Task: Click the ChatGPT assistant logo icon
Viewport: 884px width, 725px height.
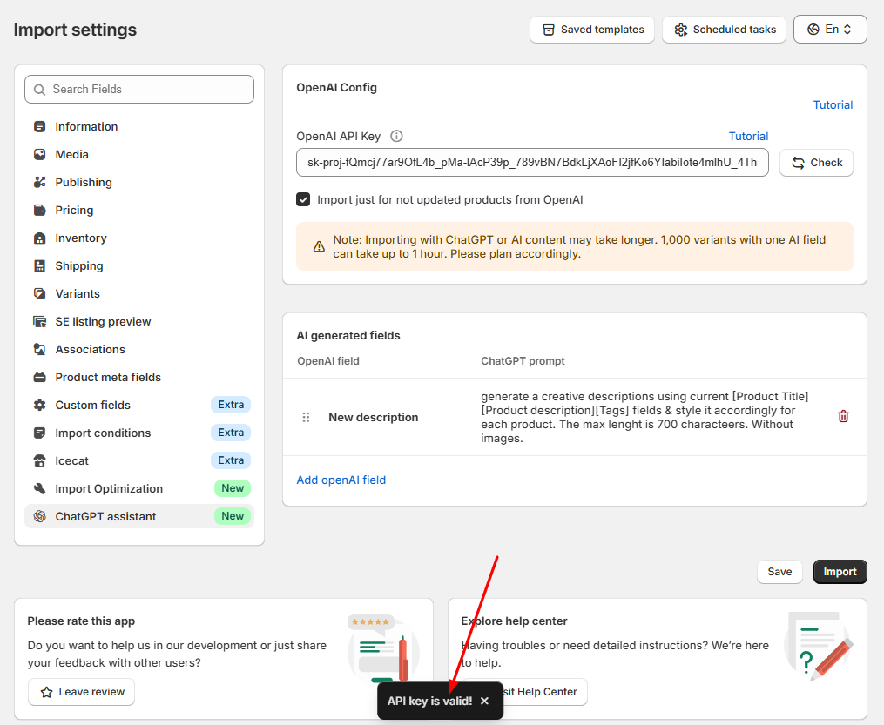Action: pyautogui.click(x=39, y=516)
